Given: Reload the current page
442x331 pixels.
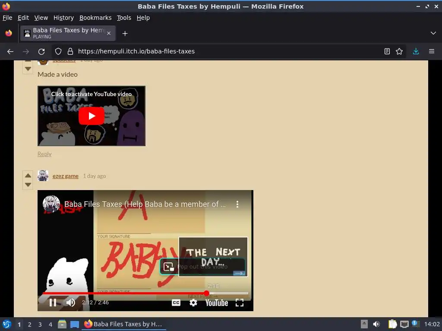Looking at the screenshot, I should click(41, 51).
